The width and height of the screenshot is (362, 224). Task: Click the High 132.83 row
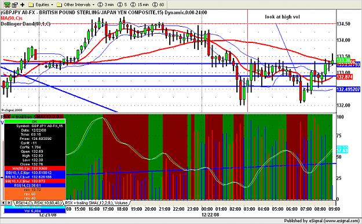[35, 156]
